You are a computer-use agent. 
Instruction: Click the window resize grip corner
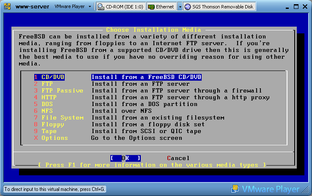306,190
